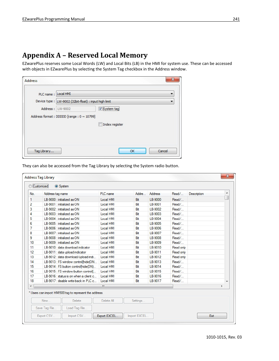
Task: Click the horizontal scrollbar thumb
Action: pos(103,286)
